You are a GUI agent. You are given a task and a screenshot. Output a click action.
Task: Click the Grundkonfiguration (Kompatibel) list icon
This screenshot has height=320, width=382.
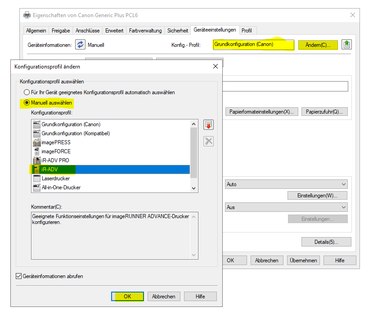(37, 133)
